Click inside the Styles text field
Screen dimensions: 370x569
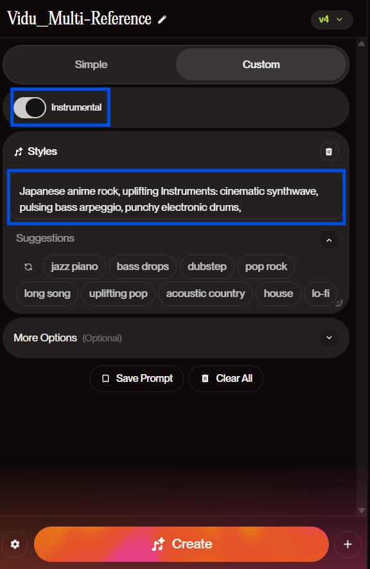[176, 197]
